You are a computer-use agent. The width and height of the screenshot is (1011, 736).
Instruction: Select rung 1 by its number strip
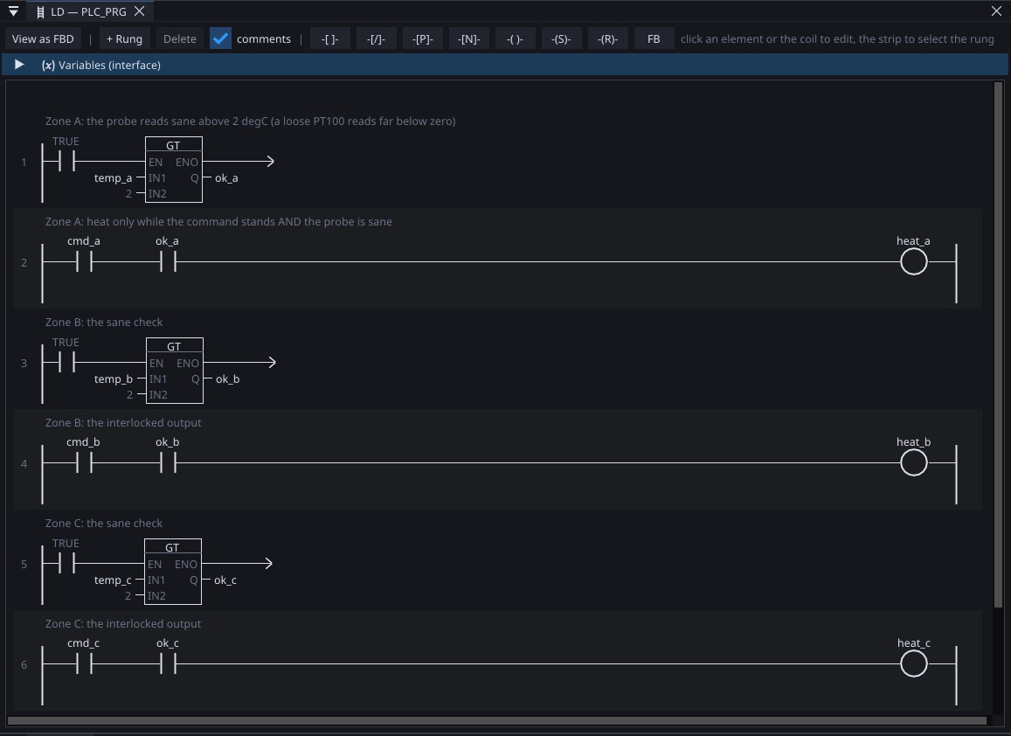pos(24,162)
